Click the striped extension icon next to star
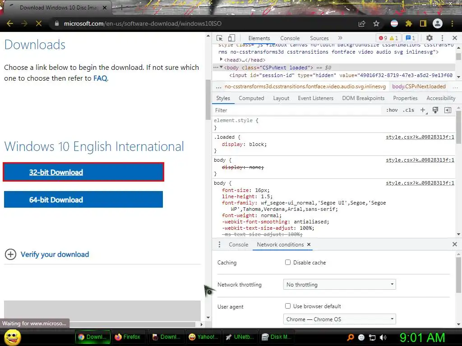Image resolution: width=462 pixels, height=346 pixels. click(x=394, y=23)
